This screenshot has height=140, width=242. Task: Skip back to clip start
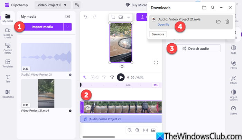(96, 77)
